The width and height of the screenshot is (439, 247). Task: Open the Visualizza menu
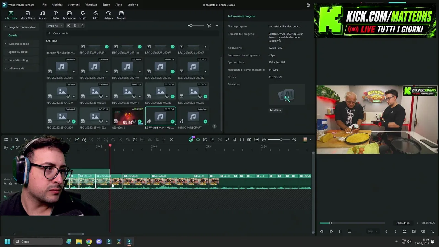(91, 5)
